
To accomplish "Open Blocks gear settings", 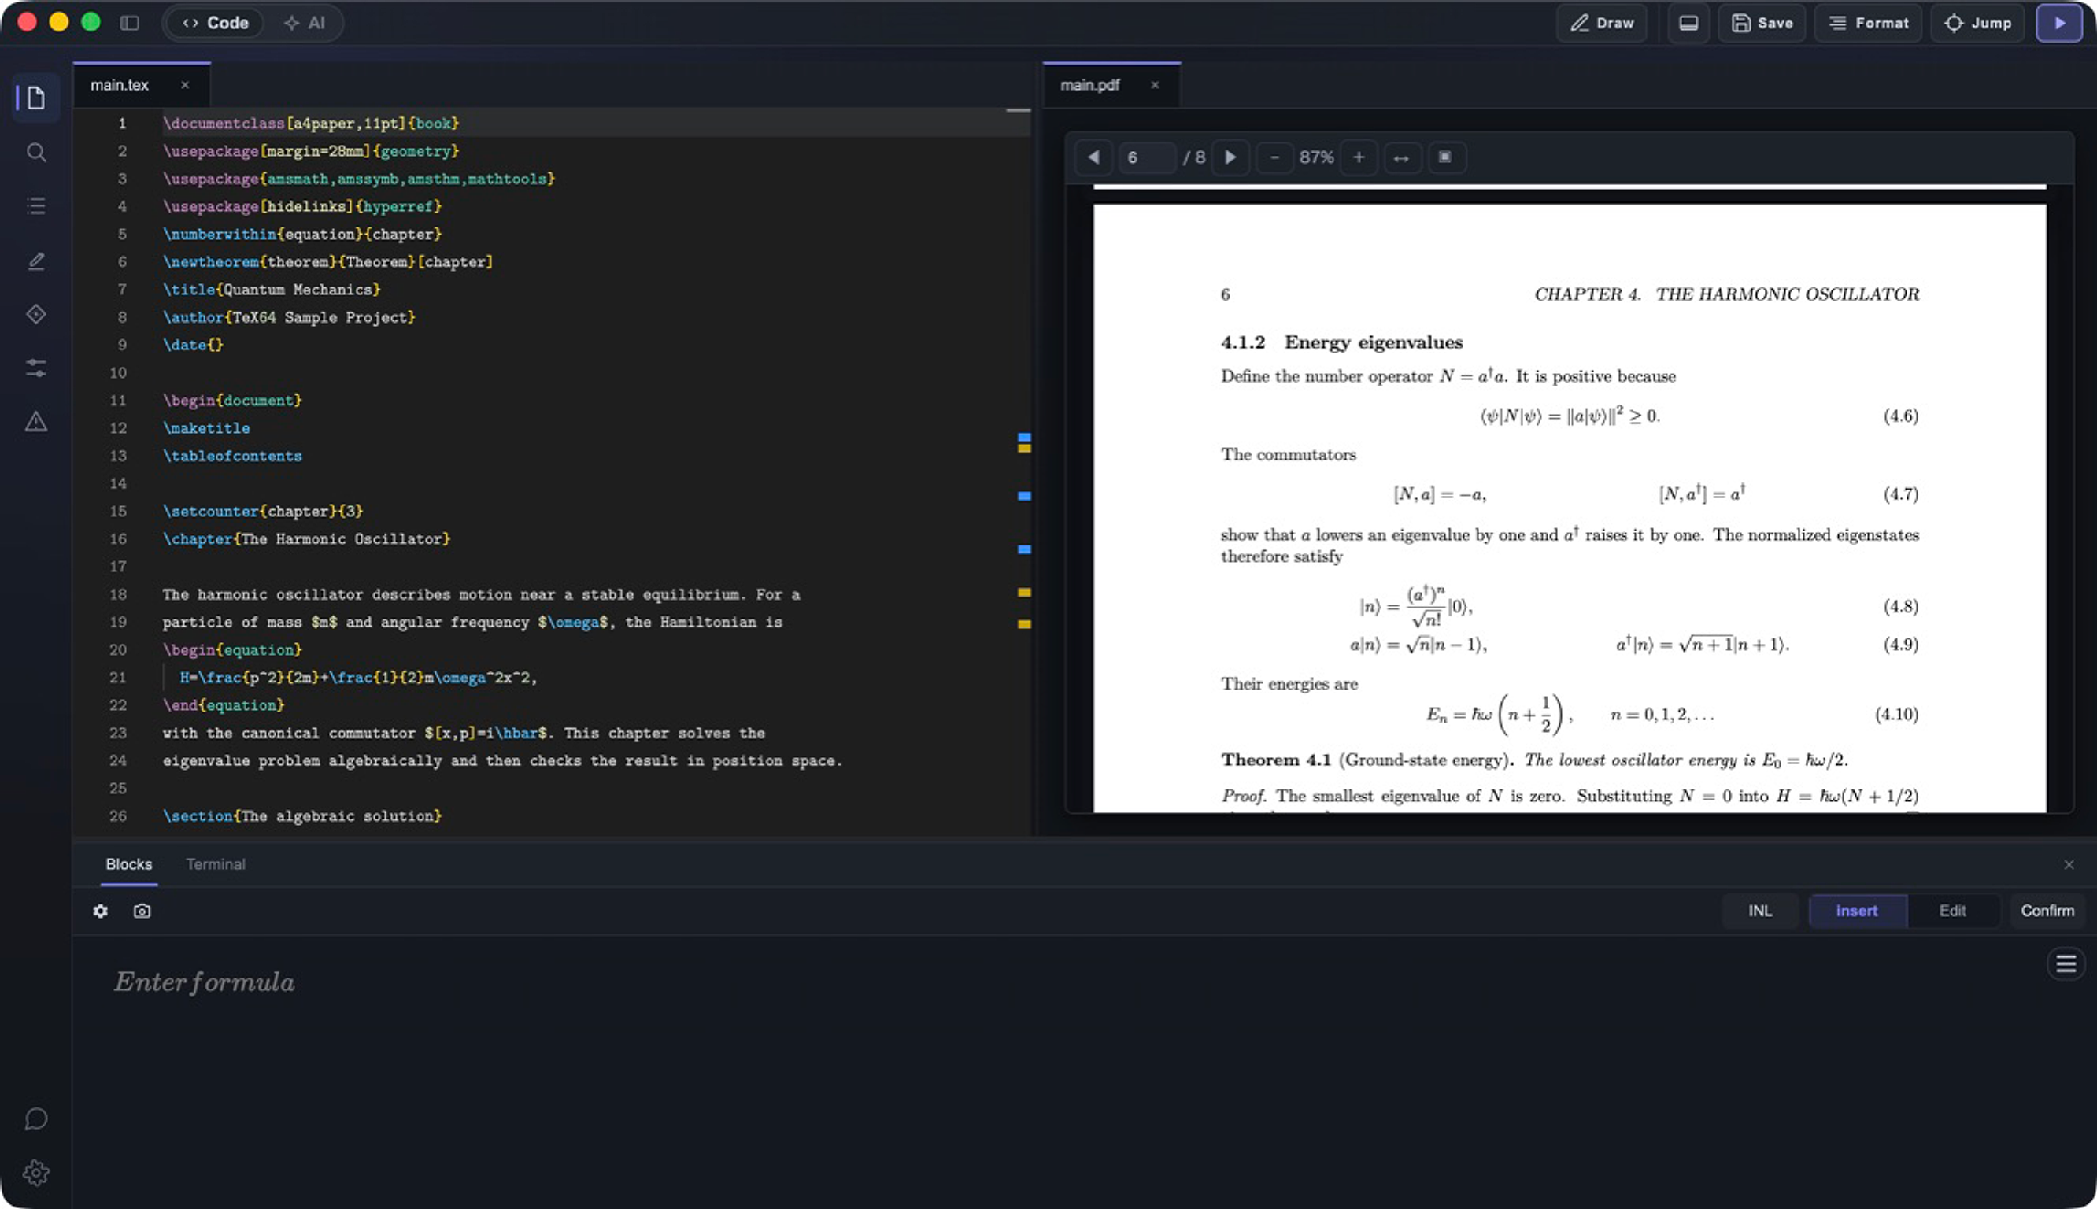I will click(x=101, y=911).
